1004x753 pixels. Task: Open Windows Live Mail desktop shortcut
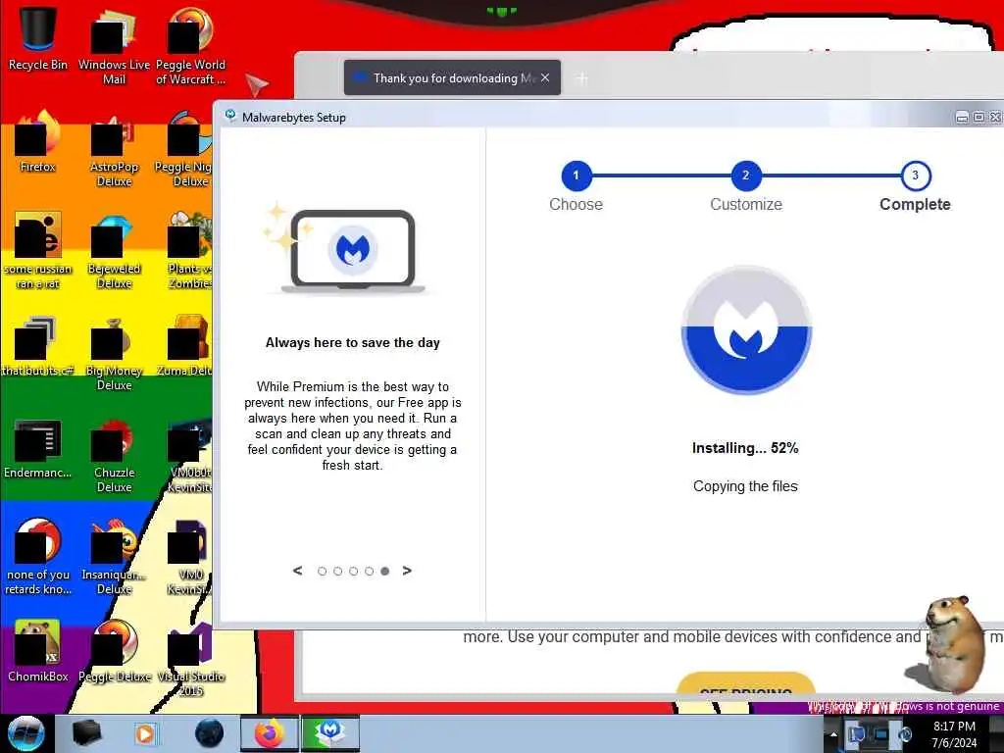[x=114, y=45]
